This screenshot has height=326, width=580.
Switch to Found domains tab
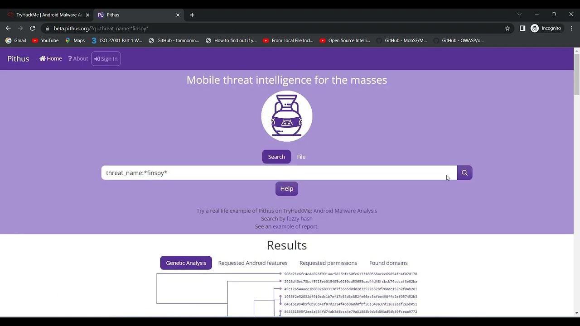[x=388, y=263]
